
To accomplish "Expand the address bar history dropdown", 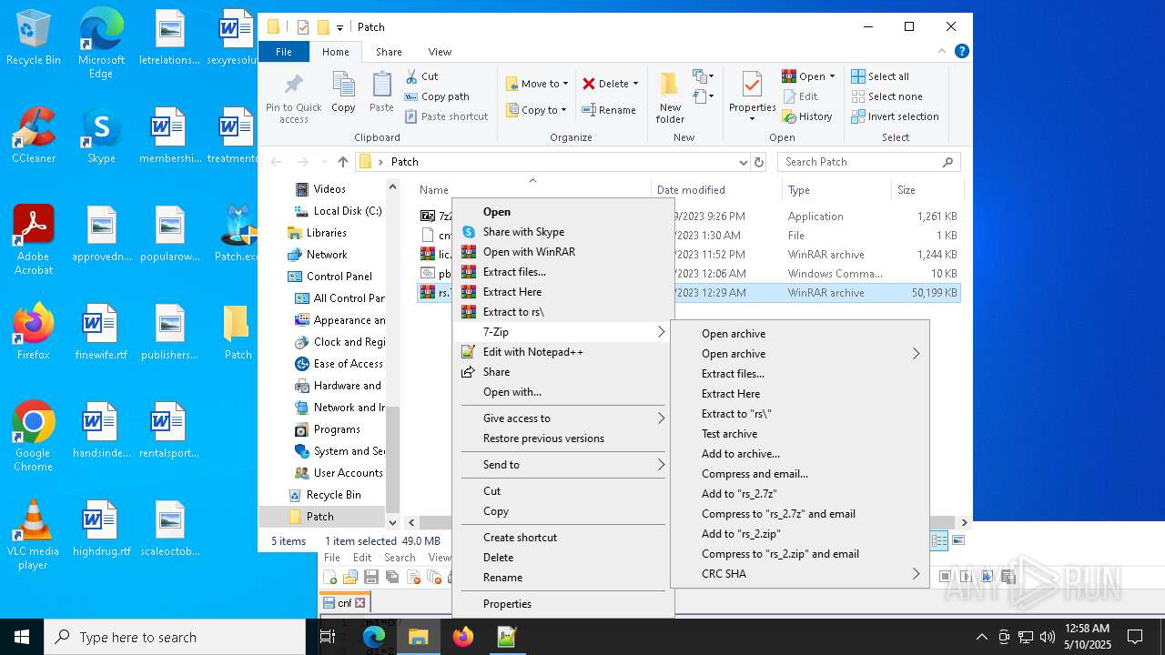I will coord(744,162).
